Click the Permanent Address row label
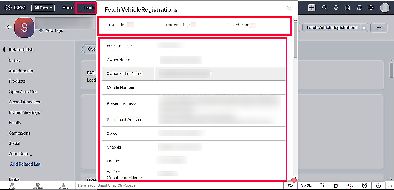Viewport: 394px width, 190px height. coord(124,120)
